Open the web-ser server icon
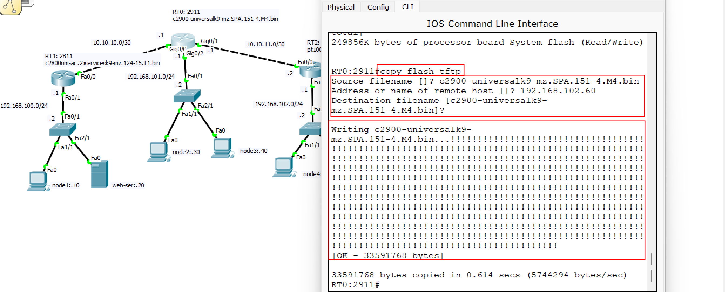Viewport: 725px width, 292px height. 99,174
